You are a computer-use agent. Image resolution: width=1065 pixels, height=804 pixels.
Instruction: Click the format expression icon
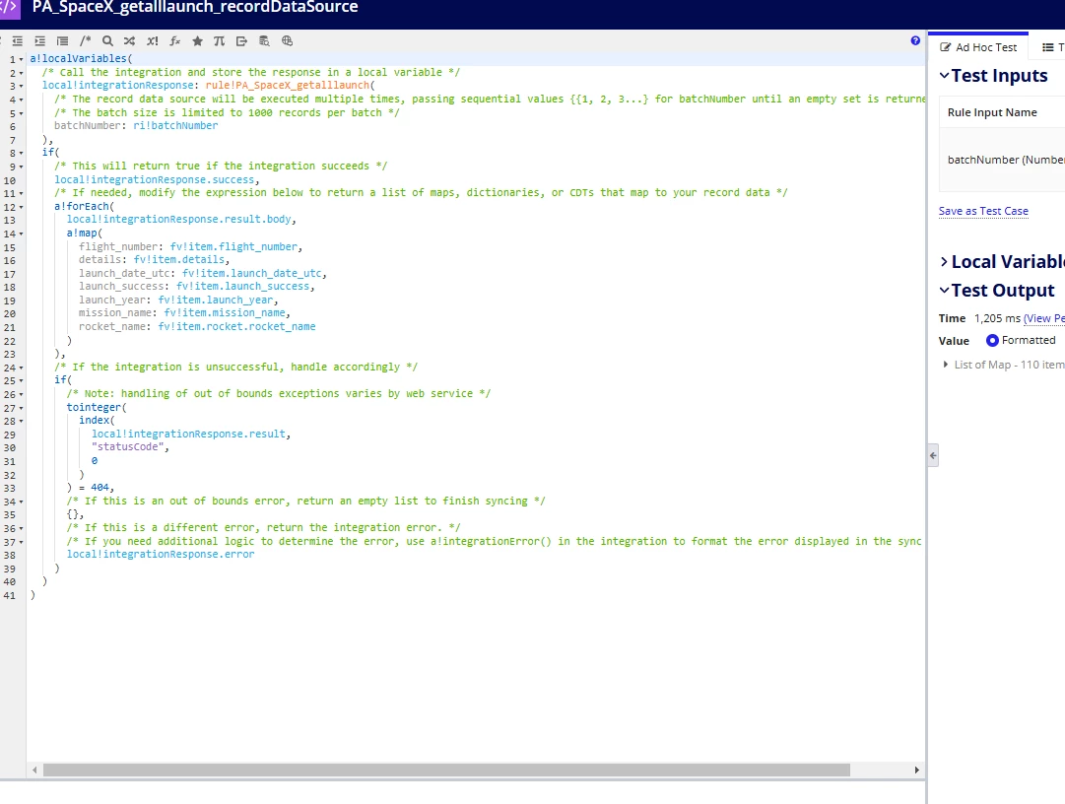click(x=62, y=41)
